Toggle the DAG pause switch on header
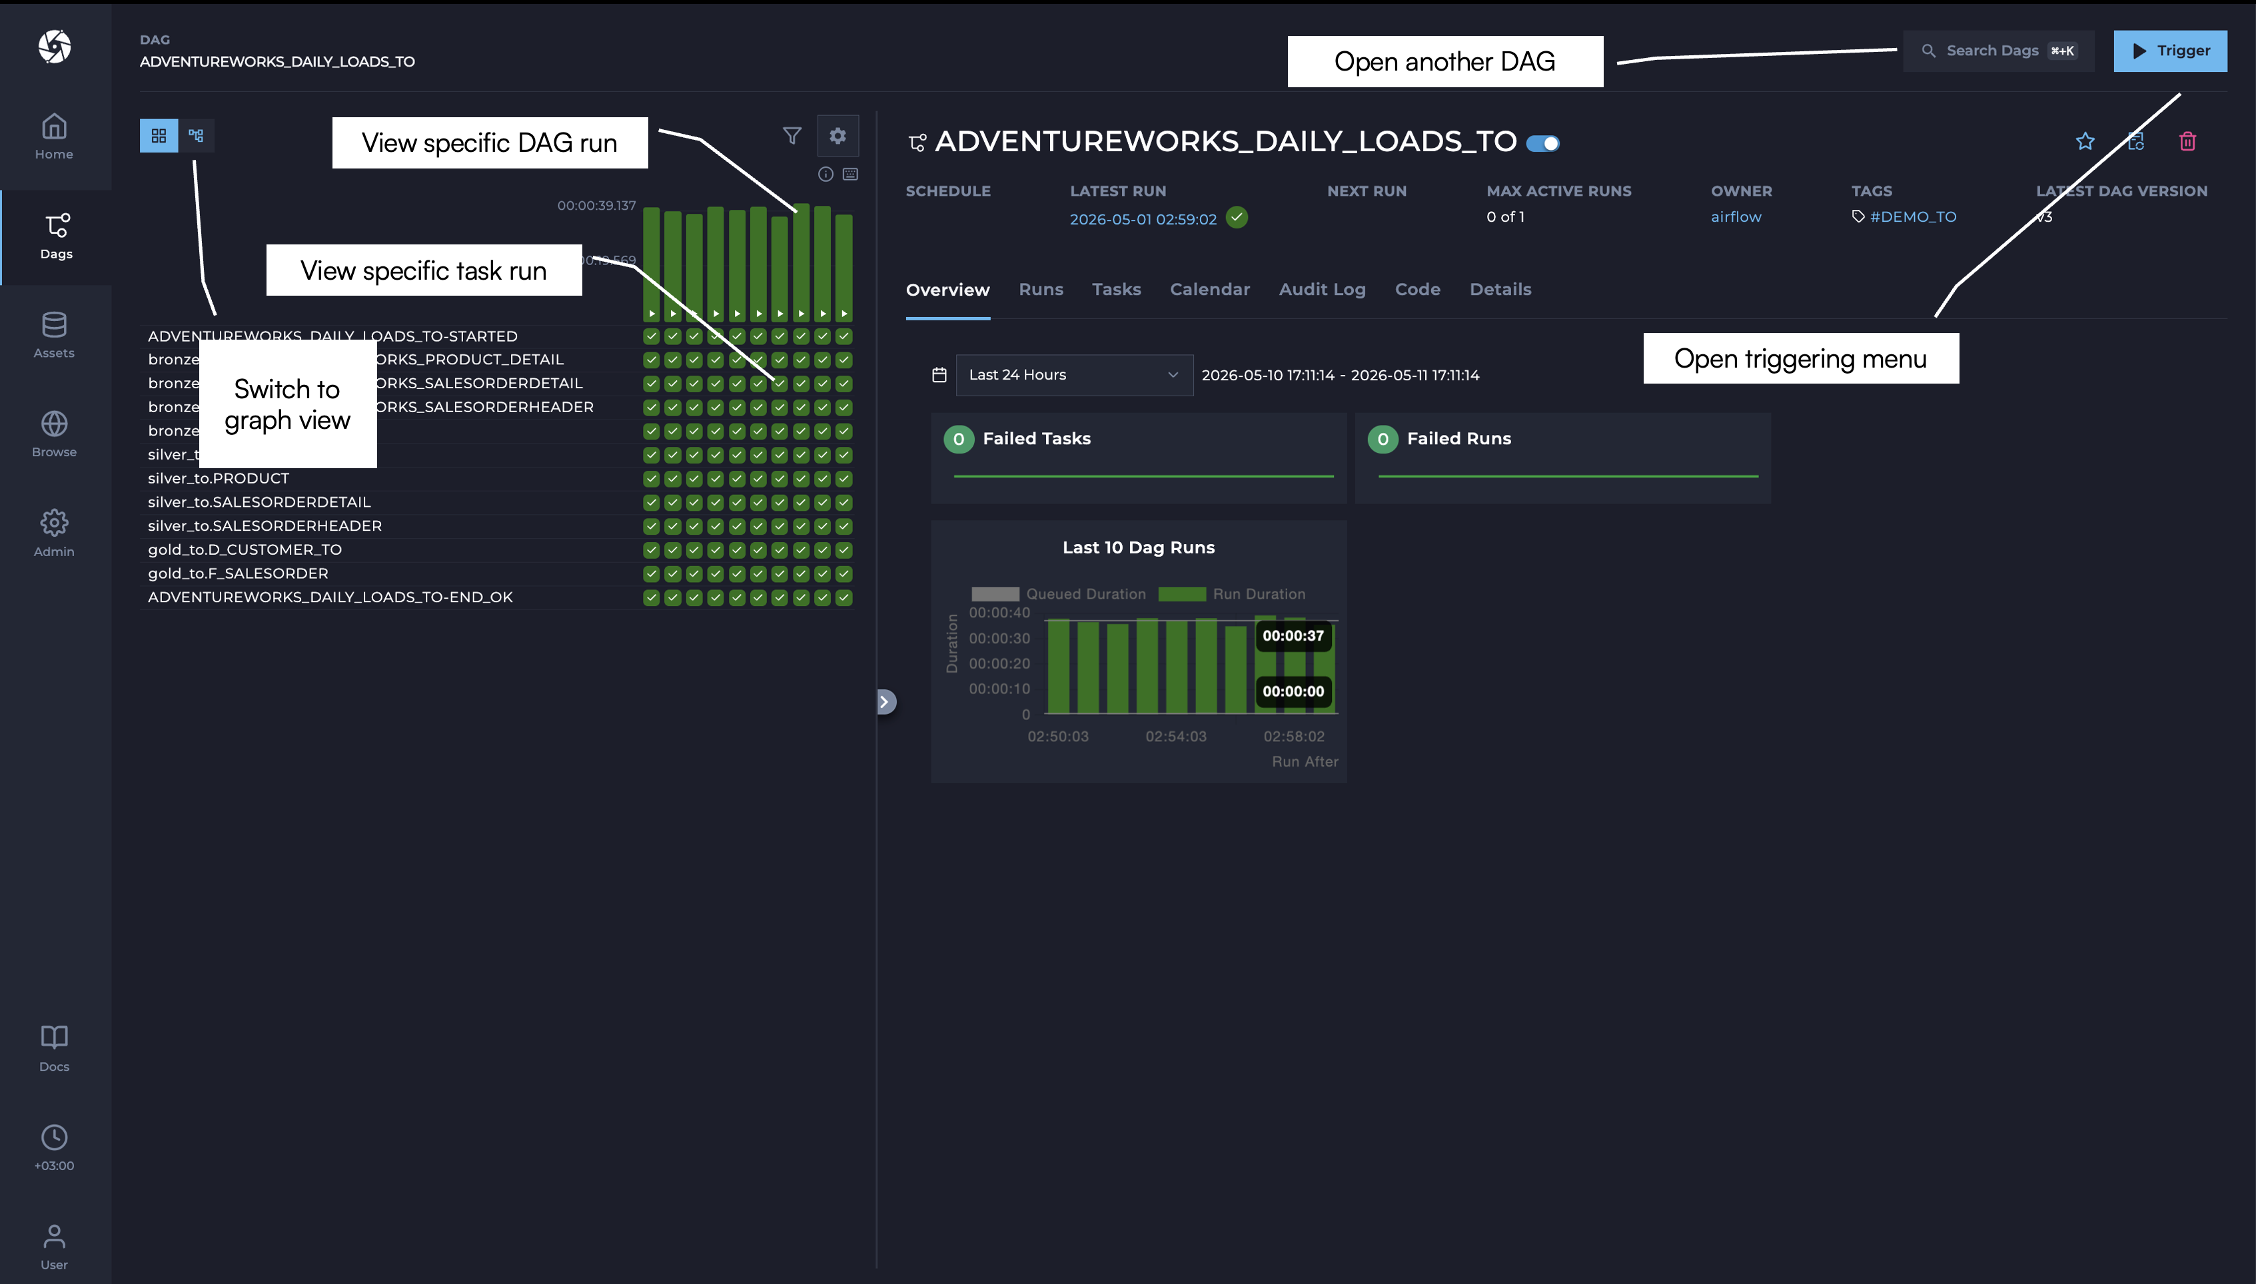The height and width of the screenshot is (1284, 2256). coord(1543,143)
